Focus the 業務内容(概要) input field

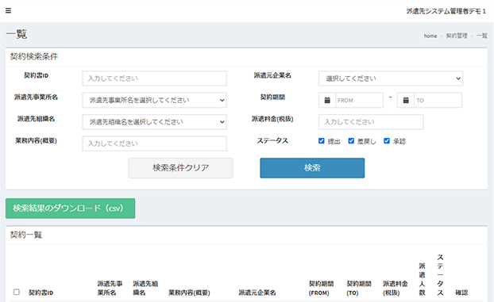click(154, 143)
